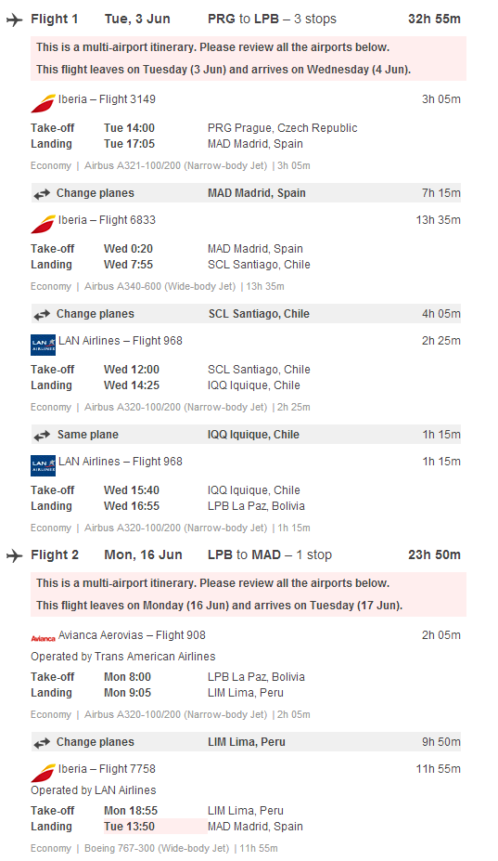
Task: Click the change planes arrows icon at Madrid
Action: 42,194
